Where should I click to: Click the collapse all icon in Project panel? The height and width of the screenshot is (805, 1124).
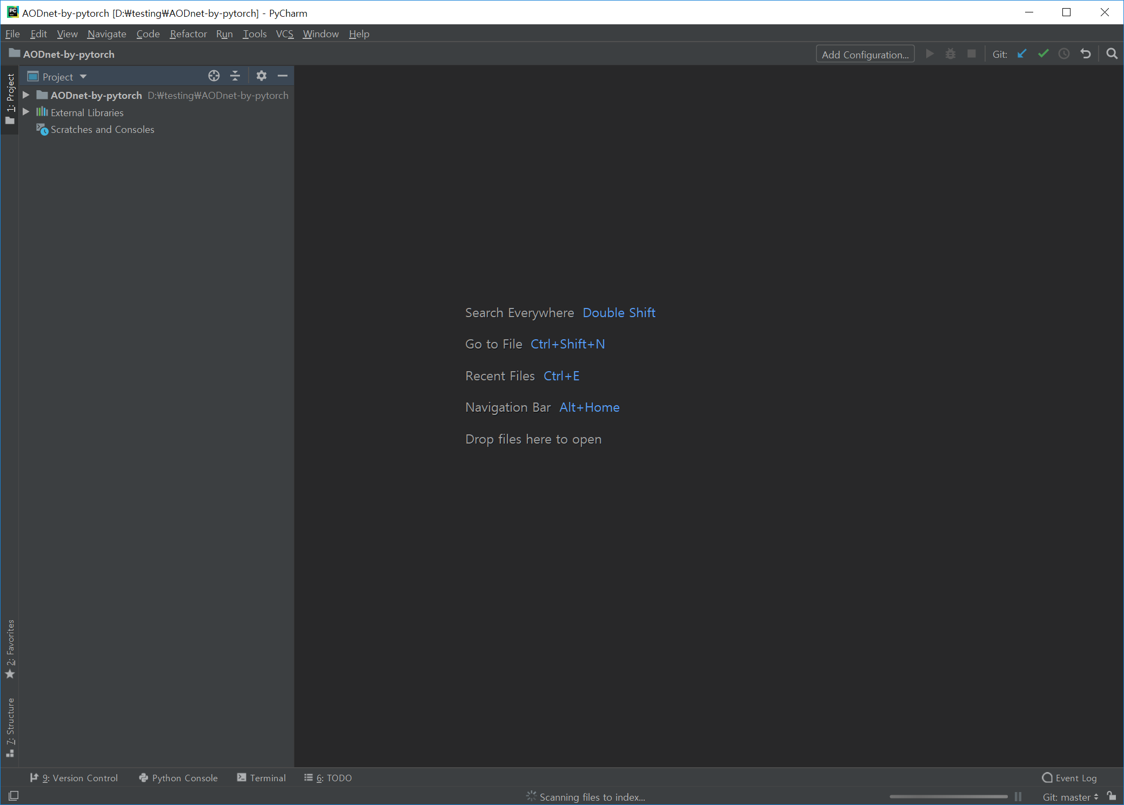coord(235,76)
